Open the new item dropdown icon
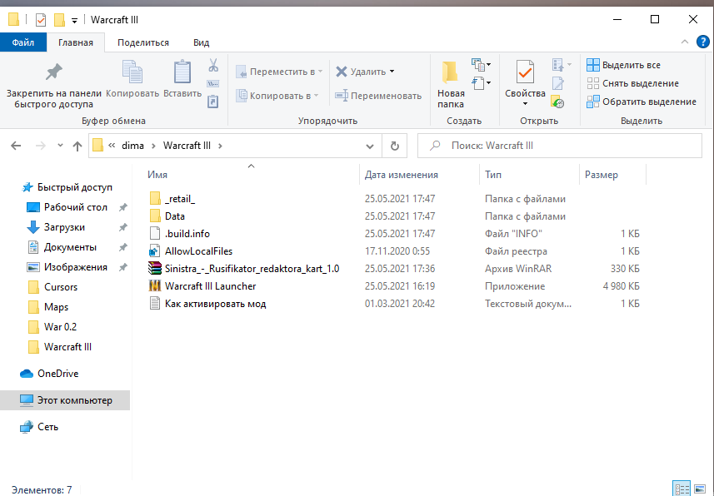714x496 pixels. (482, 65)
